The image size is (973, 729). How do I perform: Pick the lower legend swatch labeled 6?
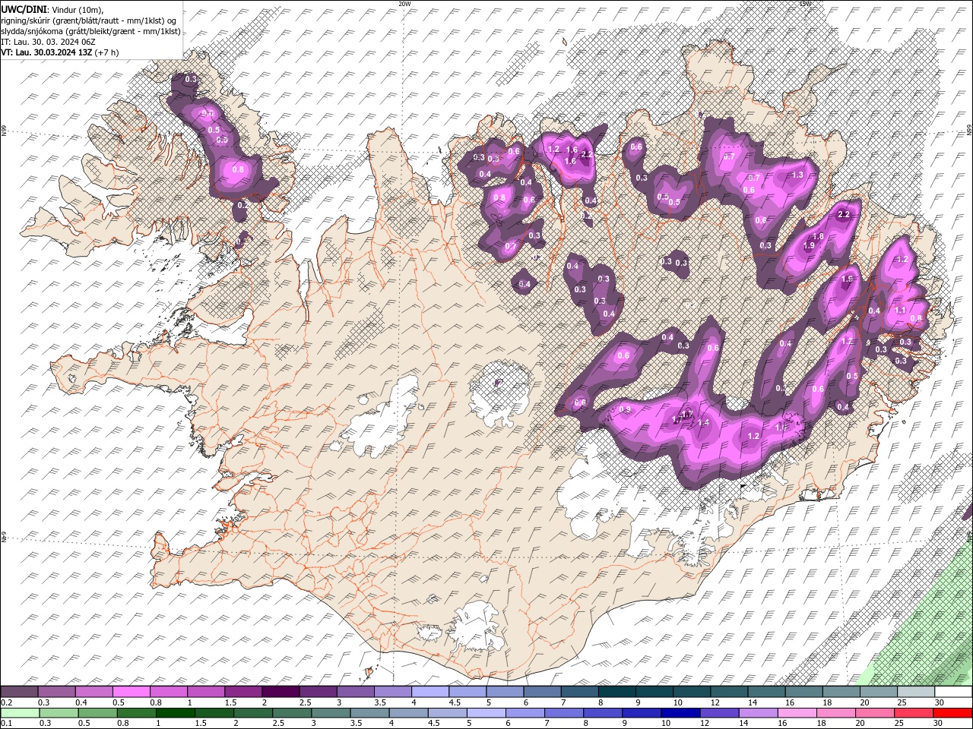click(x=525, y=713)
